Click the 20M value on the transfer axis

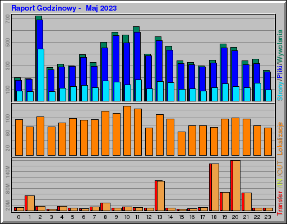(x=8, y=206)
